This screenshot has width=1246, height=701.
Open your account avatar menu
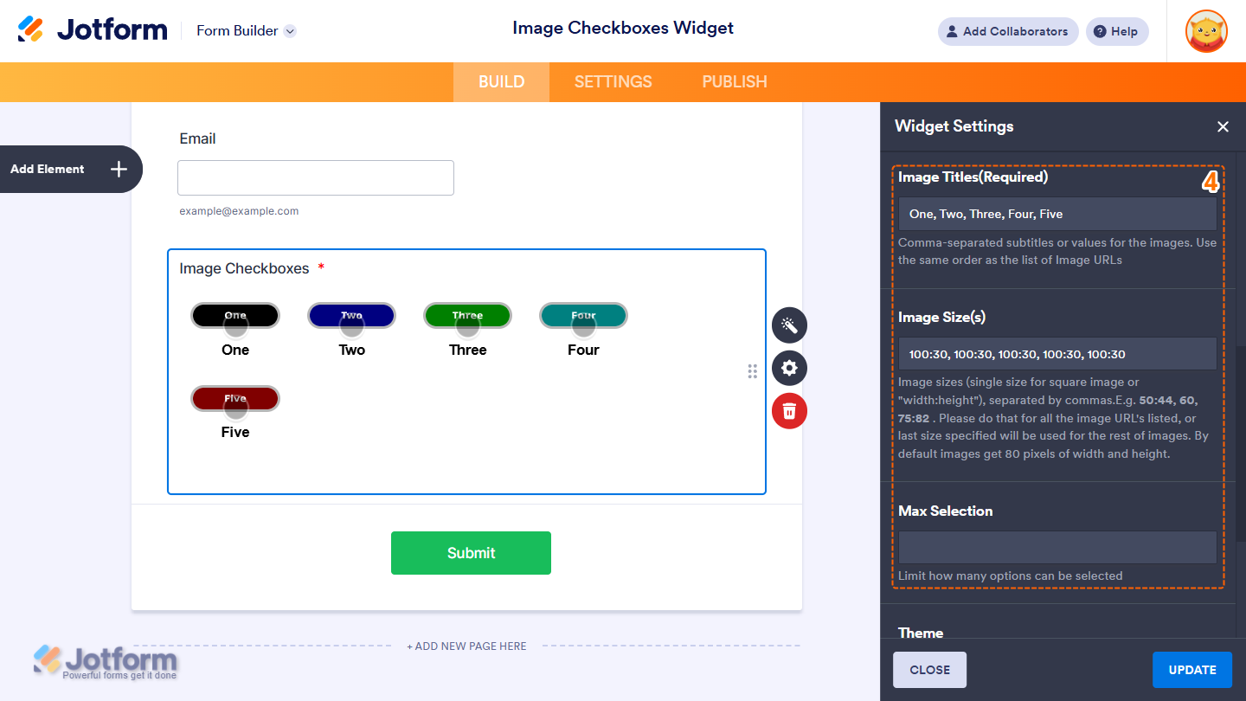click(x=1205, y=31)
